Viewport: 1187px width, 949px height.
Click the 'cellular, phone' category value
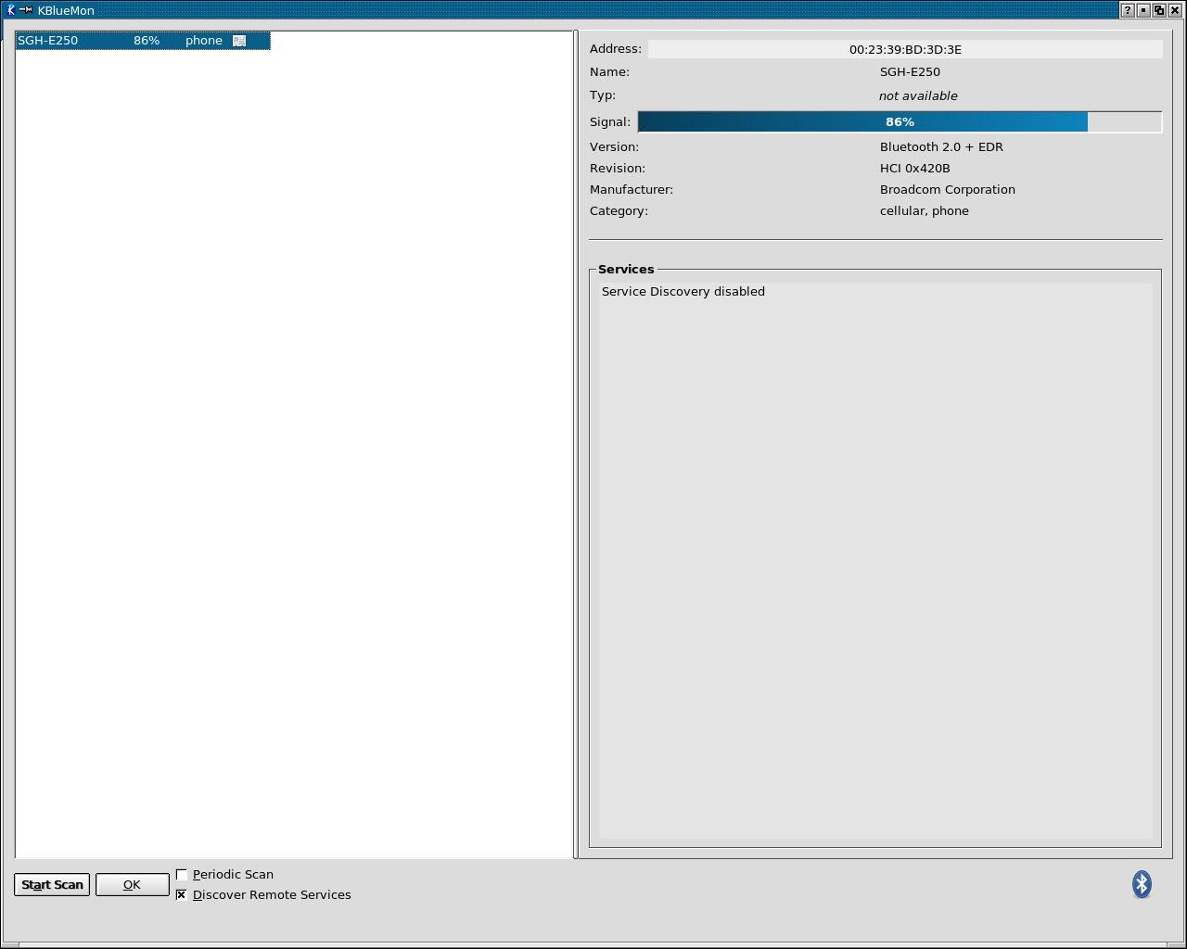point(925,210)
